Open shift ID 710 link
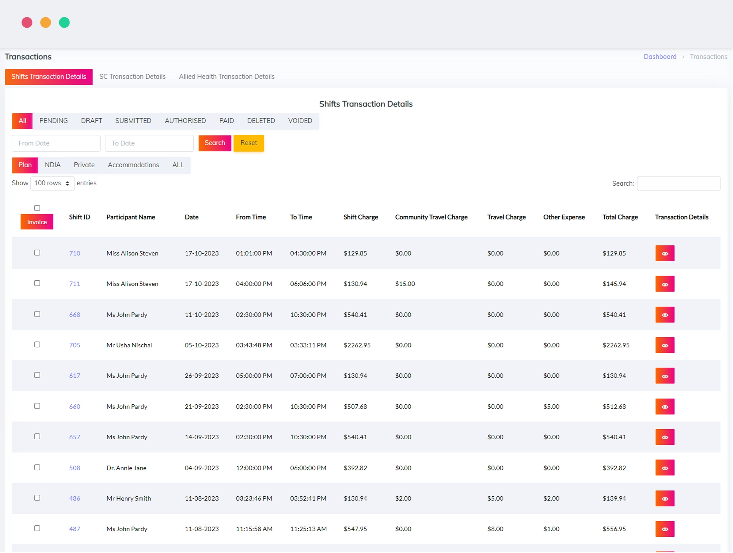The image size is (733, 553). click(75, 253)
